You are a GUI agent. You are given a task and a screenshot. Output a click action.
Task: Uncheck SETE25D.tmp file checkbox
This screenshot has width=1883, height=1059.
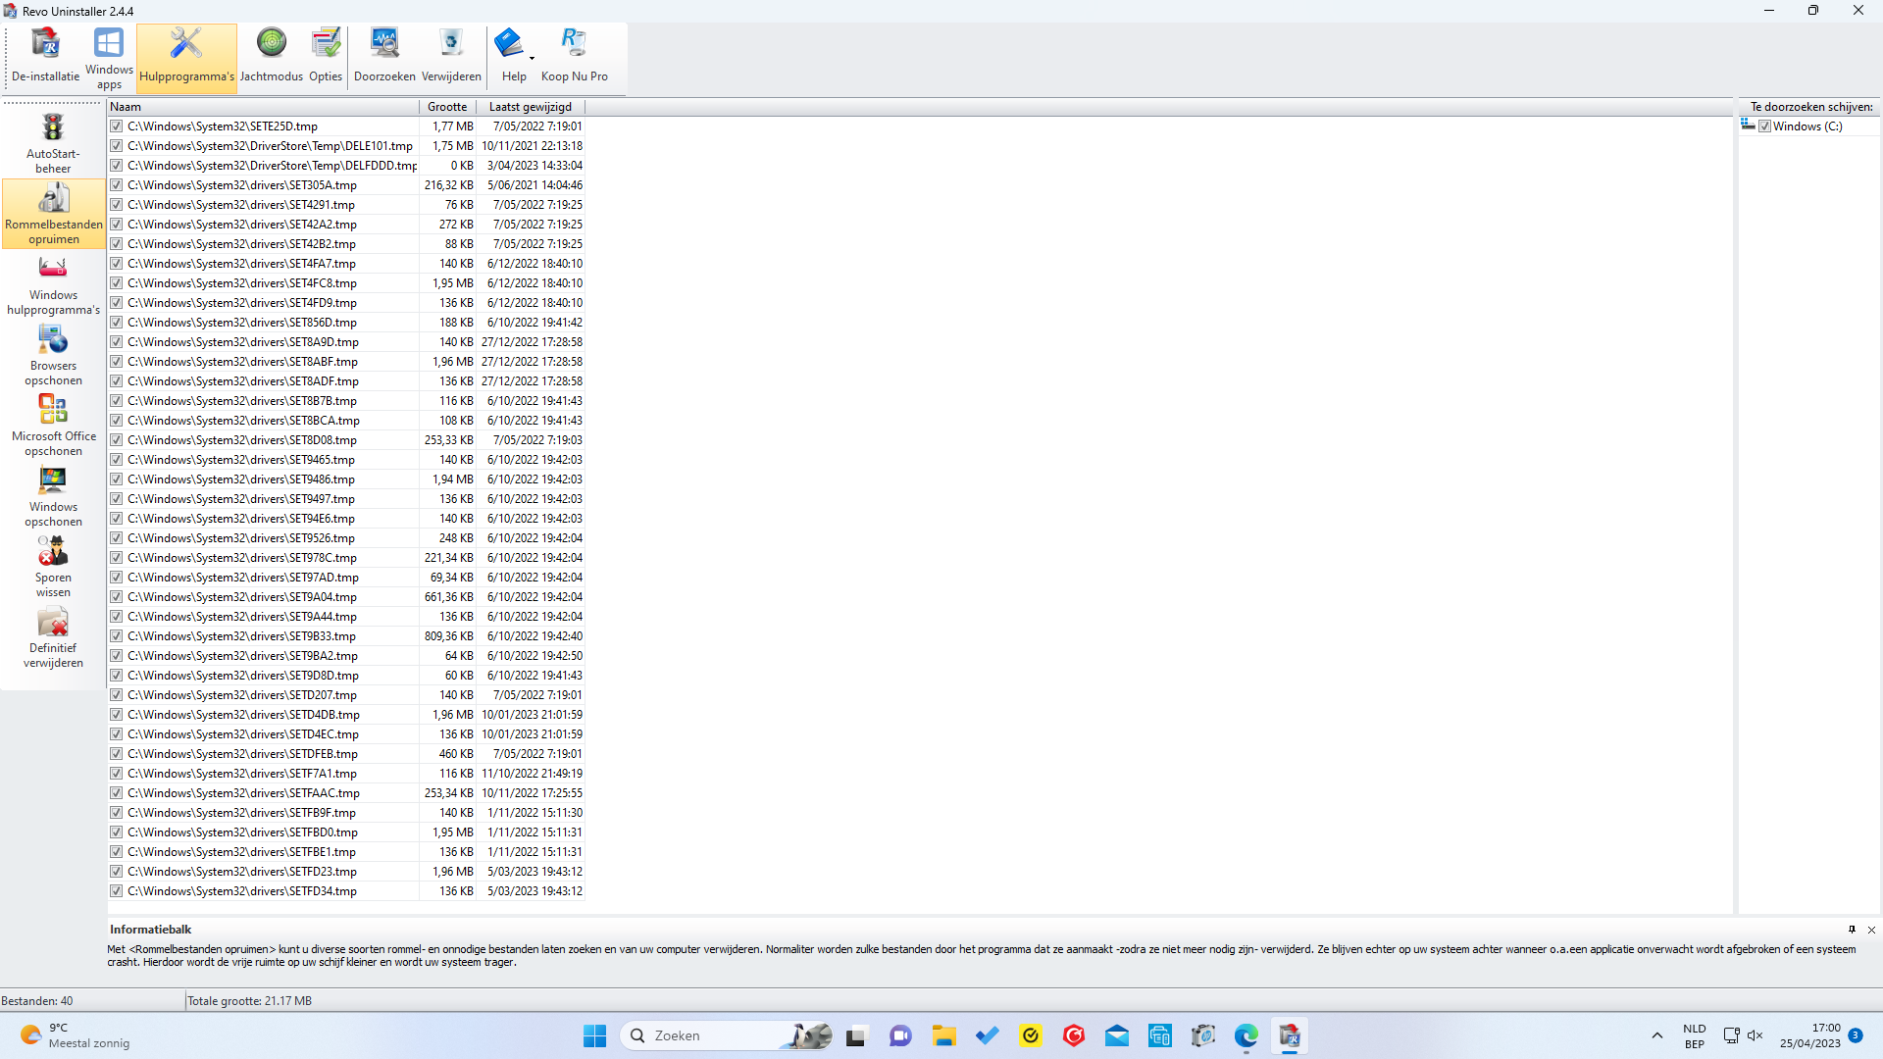[x=117, y=126]
